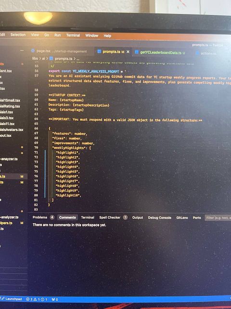
Task: Open the Selection menu
Action: 18,35
